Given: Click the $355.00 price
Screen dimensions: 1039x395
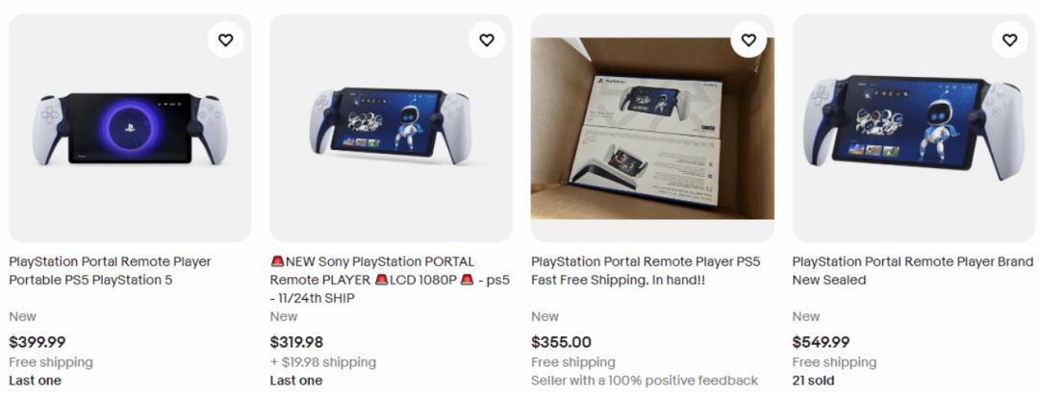Looking at the screenshot, I should coord(561,342).
